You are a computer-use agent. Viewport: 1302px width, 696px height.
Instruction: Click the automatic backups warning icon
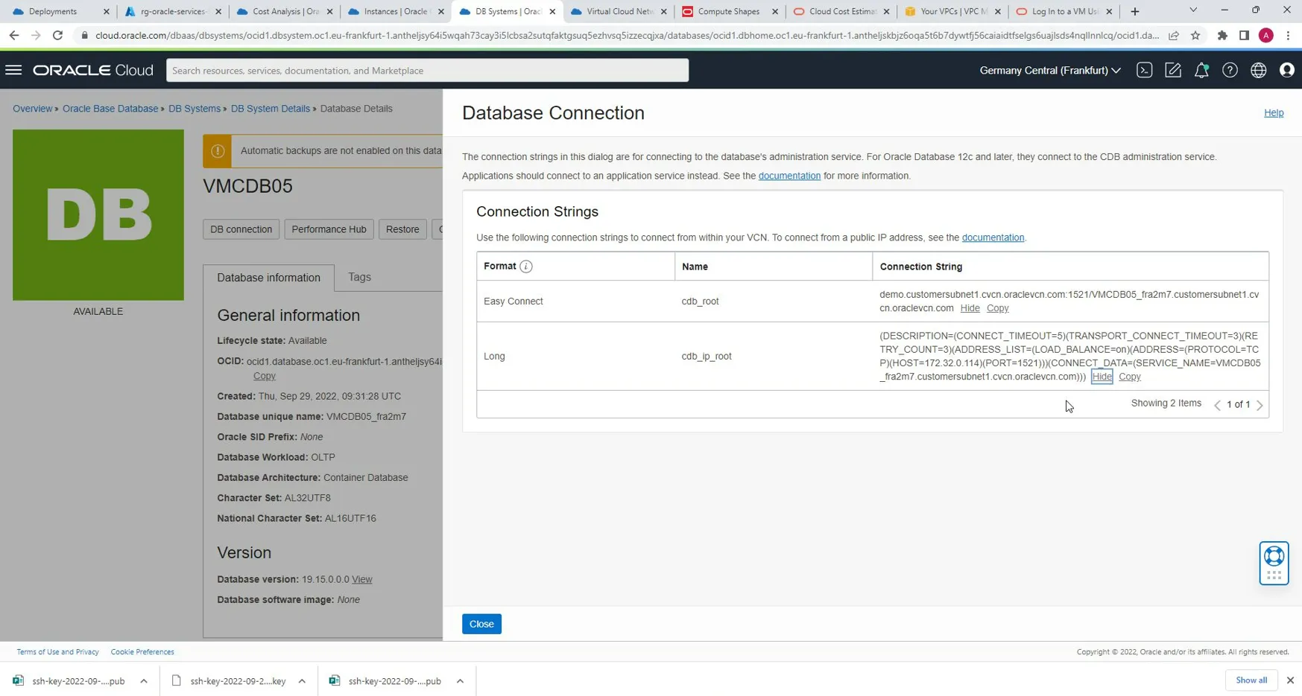[x=218, y=151]
